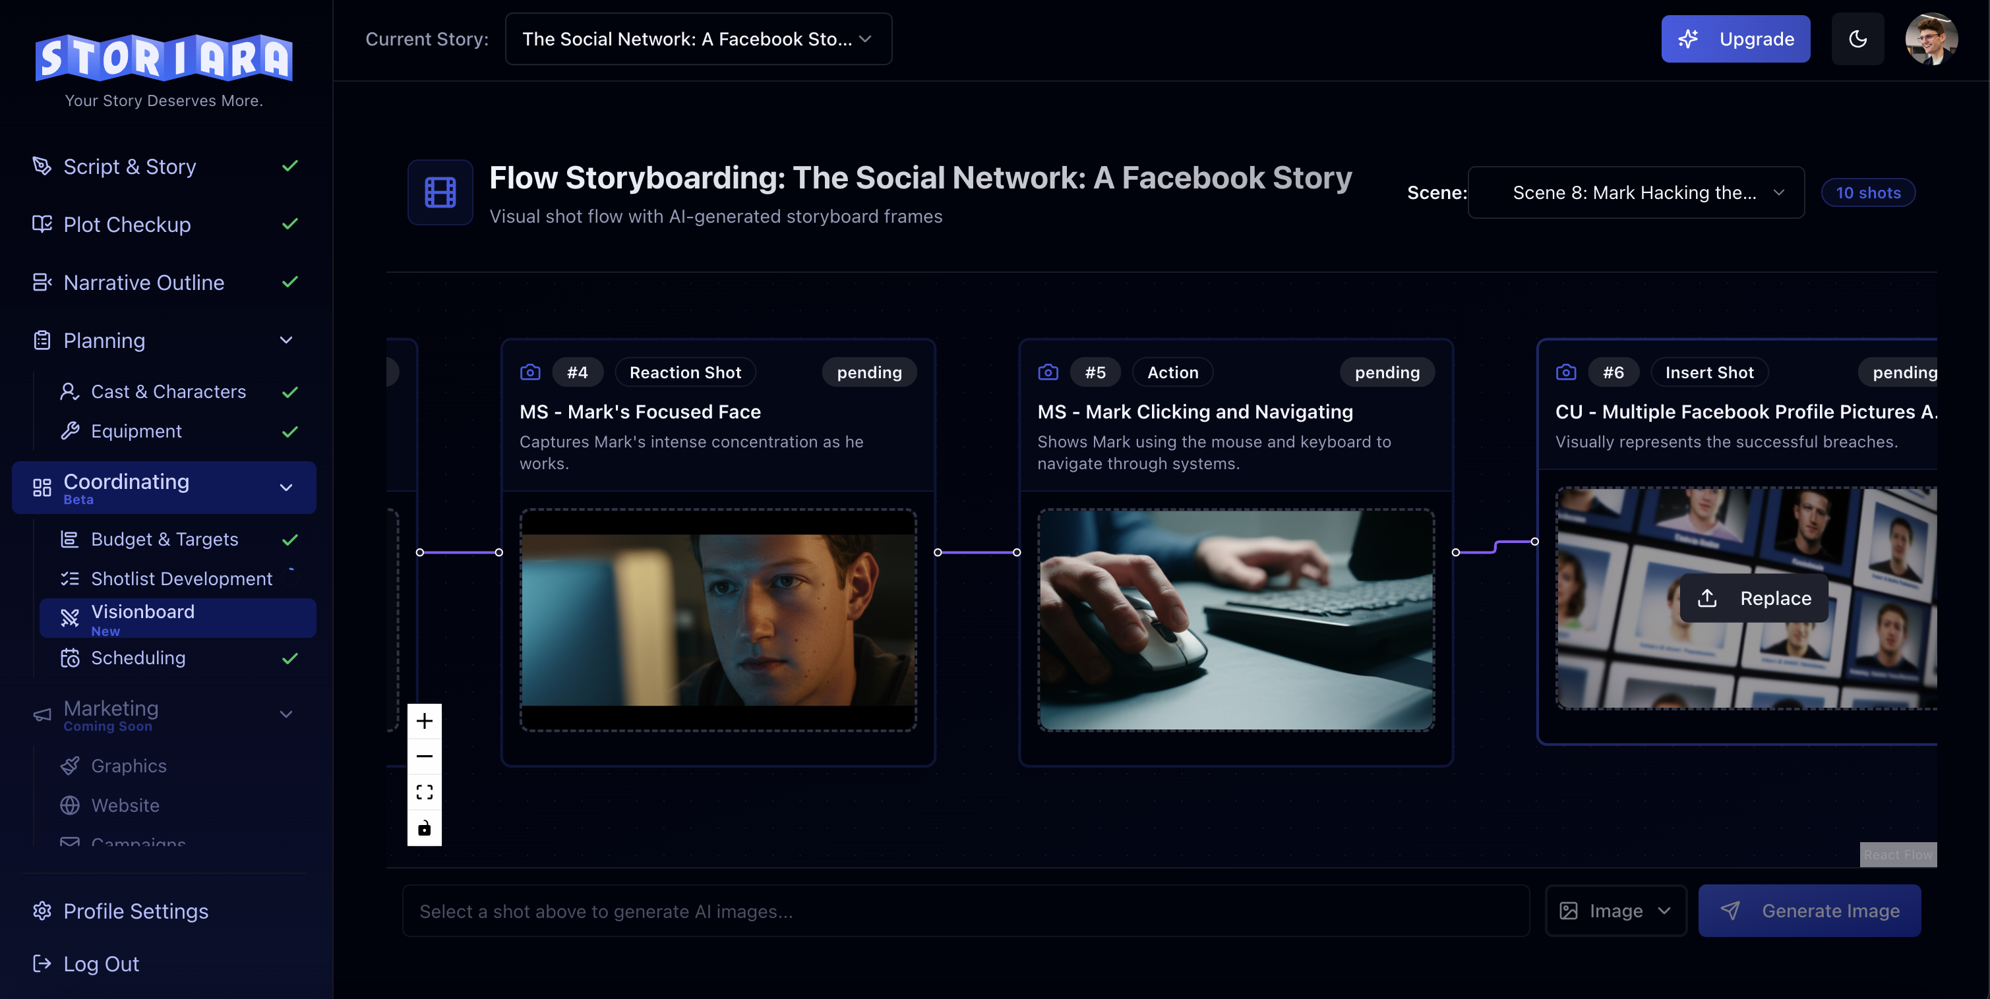This screenshot has width=1990, height=999.
Task: Click the Shotlist Development list icon
Action: [69, 578]
